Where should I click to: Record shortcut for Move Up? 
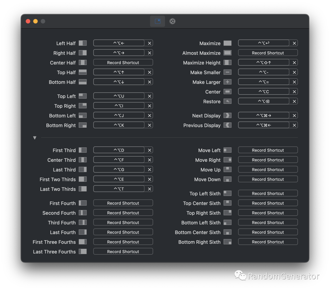click(x=268, y=169)
